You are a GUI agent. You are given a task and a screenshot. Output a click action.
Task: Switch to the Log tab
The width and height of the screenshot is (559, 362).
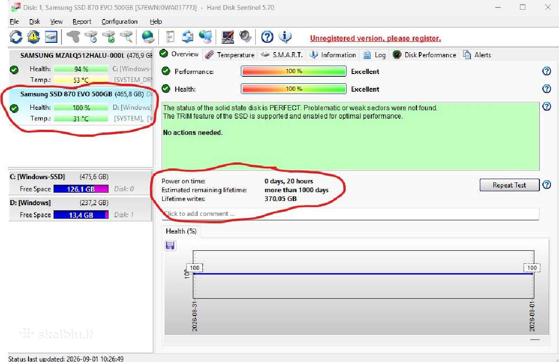[x=375, y=55]
